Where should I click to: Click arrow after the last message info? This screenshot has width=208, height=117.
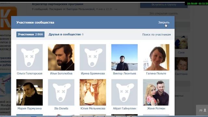point(116,9)
